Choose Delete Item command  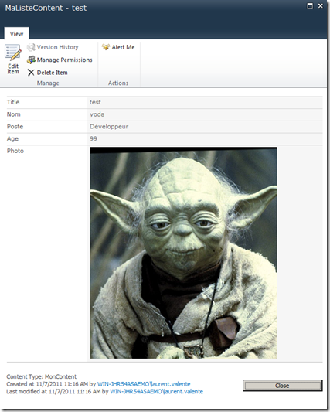tap(53, 73)
